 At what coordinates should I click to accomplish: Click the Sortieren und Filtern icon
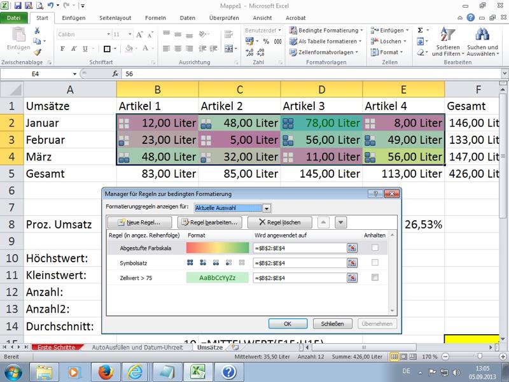(448, 35)
